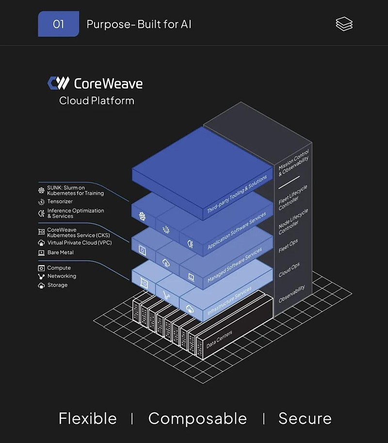The height and width of the screenshot is (443, 388).
Task: Click the Bare Metal legend icon
Action: tap(42, 253)
